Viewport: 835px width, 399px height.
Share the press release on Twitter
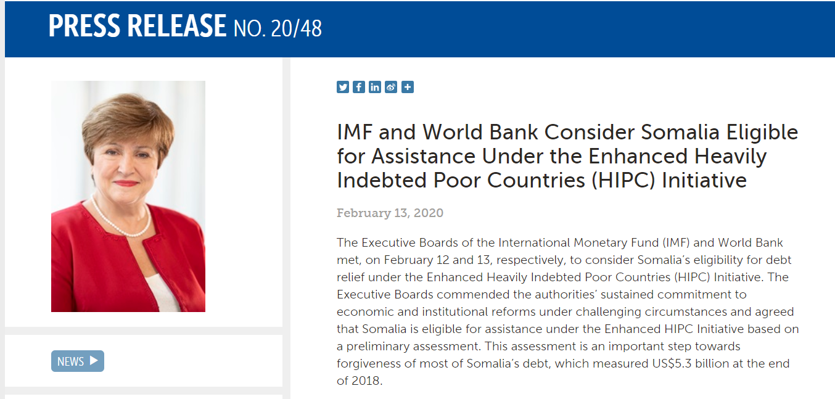point(343,87)
